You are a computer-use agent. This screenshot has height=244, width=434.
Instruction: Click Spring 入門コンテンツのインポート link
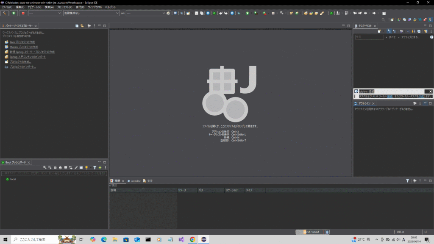28,57
